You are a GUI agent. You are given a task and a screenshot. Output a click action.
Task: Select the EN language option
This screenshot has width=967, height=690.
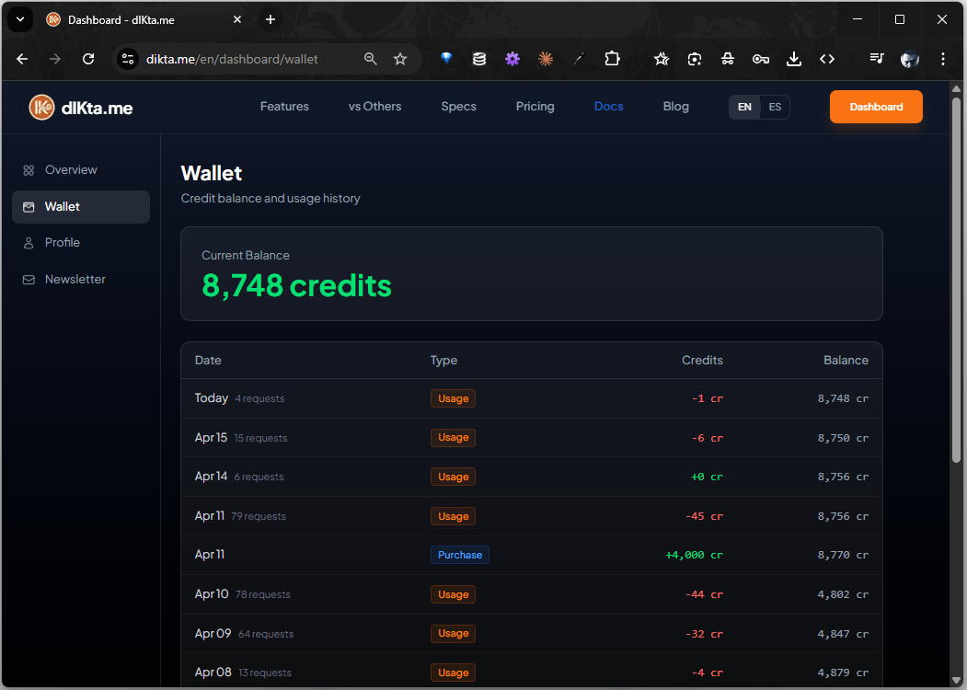[743, 107]
